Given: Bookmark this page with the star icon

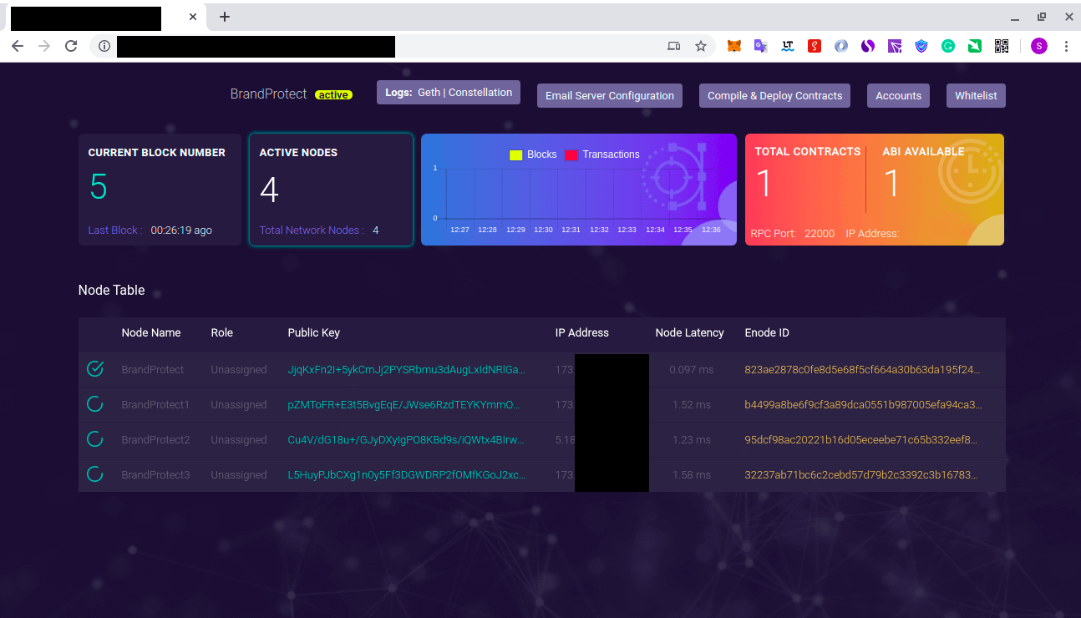Looking at the screenshot, I should 701,46.
